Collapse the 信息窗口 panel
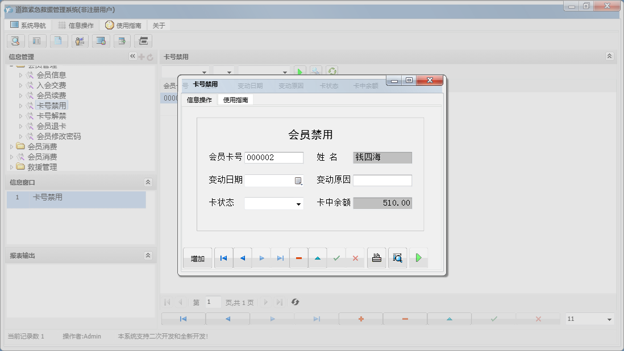Screen dimensions: 624x351 click(147, 182)
